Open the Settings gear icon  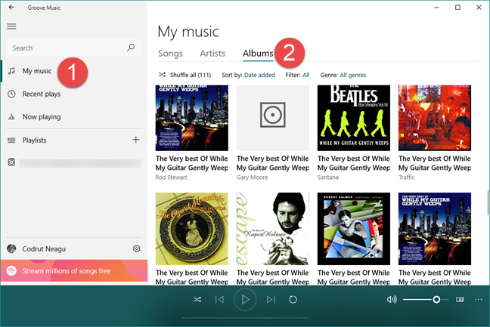(137, 248)
